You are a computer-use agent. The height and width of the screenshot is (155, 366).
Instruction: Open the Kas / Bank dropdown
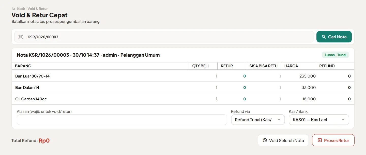(x=319, y=120)
